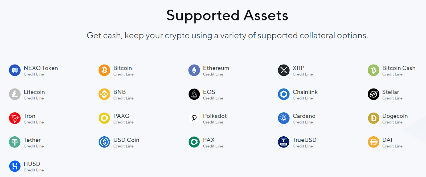Click the USD Coin name link

(126, 140)
